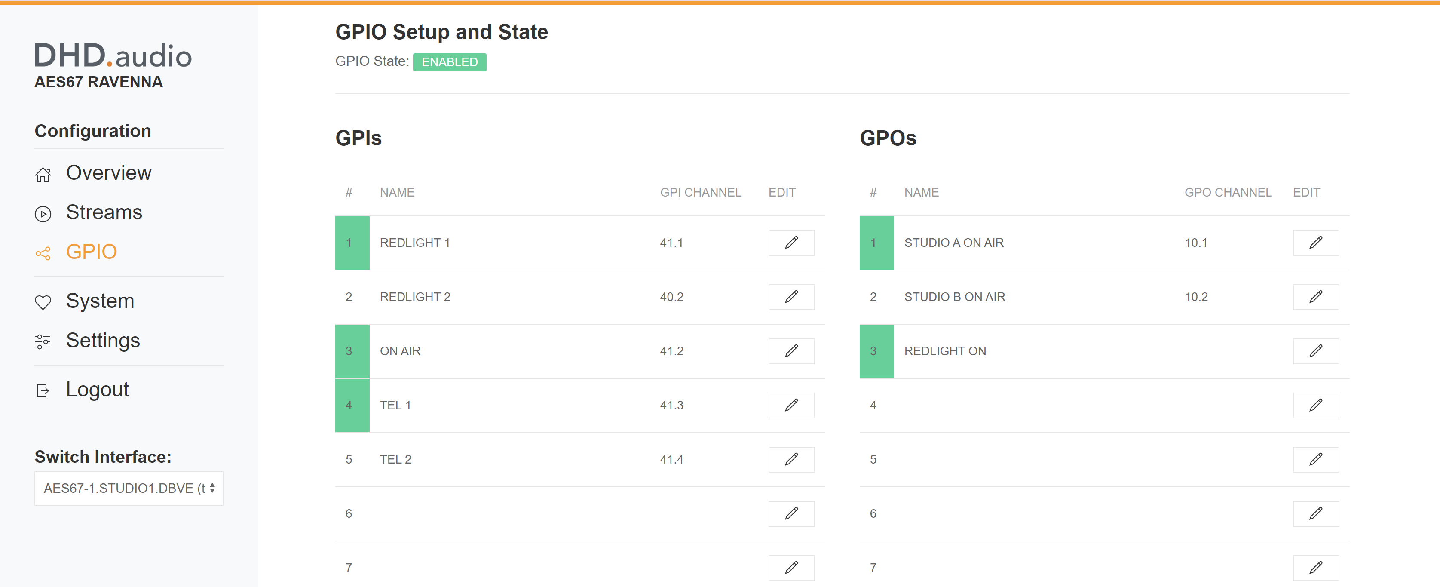This screenshot has height=587, width=1440.
Task: Open the Switch Interface dropdown
Action: pos(129,489)
